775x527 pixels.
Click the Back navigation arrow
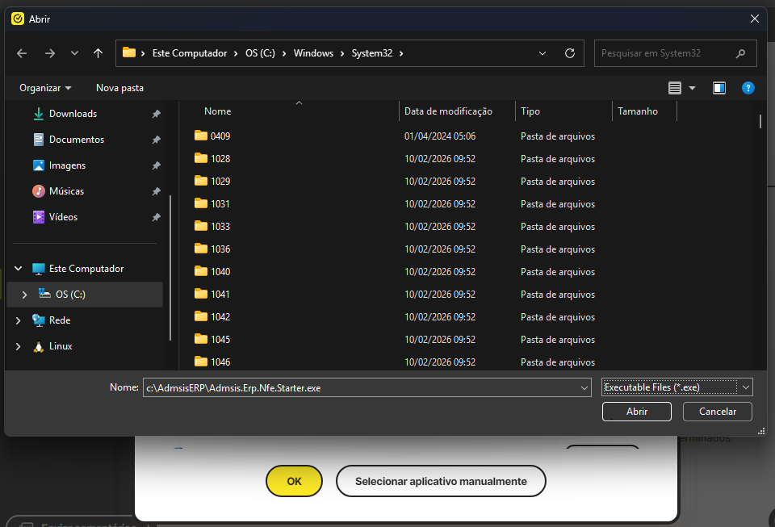pyautogui.click(x=22, y=53)
